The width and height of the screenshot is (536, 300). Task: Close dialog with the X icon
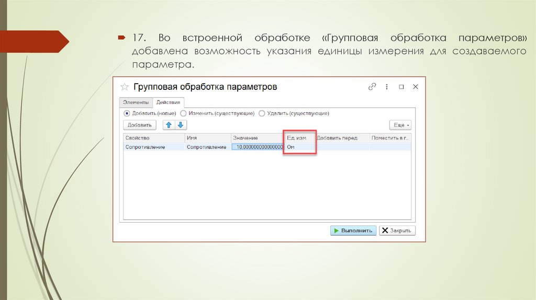pyautogui.click(x=415, y=87)
